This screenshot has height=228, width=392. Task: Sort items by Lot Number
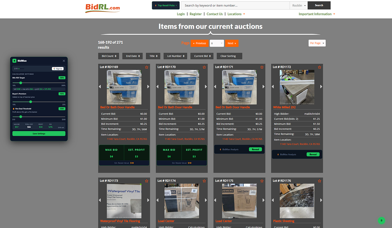pos(176,56)
